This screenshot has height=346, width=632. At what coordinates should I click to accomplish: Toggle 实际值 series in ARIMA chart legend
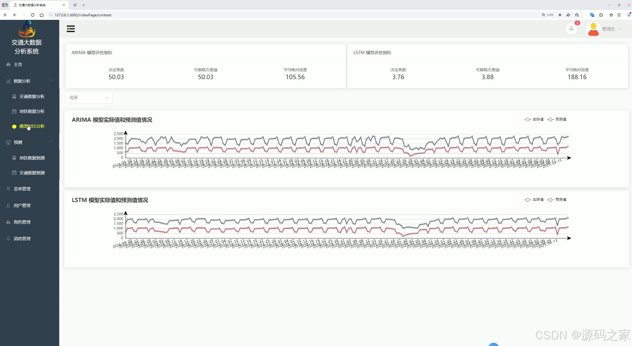pos(537,119)
